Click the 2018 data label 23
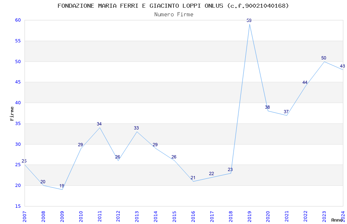This screenshot has height=224, width=347. point(230,170)
